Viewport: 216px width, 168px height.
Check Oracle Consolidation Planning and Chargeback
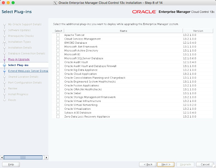[x=58, y=78]
